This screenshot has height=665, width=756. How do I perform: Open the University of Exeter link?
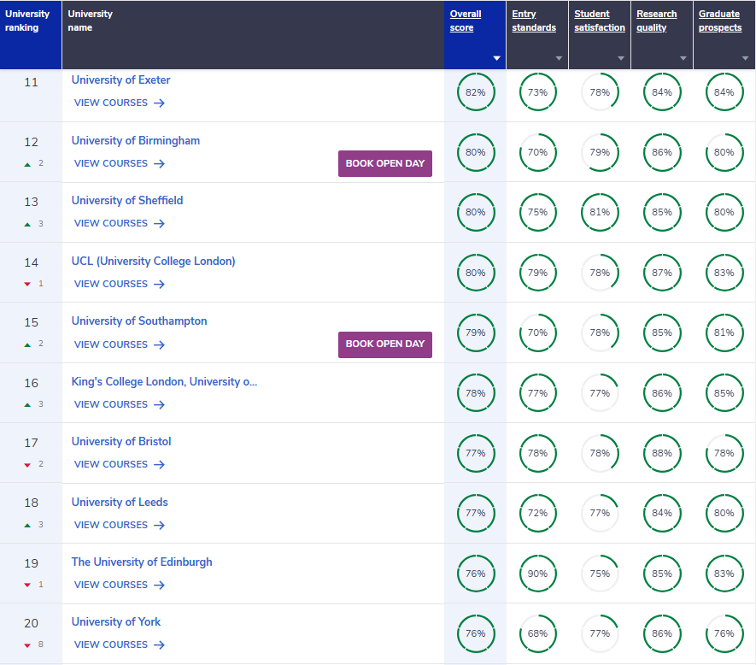[x=120, y=80]
